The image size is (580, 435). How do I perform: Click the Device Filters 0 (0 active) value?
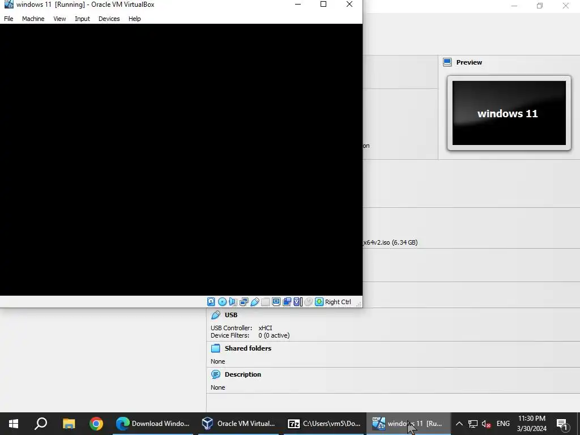tap(274, 335)
